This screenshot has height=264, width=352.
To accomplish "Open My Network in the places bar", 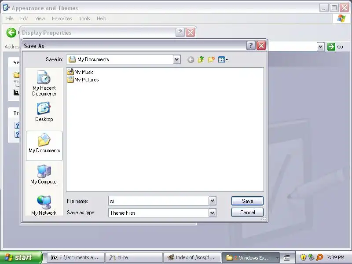I will point(44,205).
